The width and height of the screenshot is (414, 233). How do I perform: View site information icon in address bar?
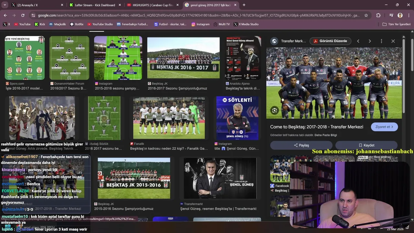click(33, 15)
